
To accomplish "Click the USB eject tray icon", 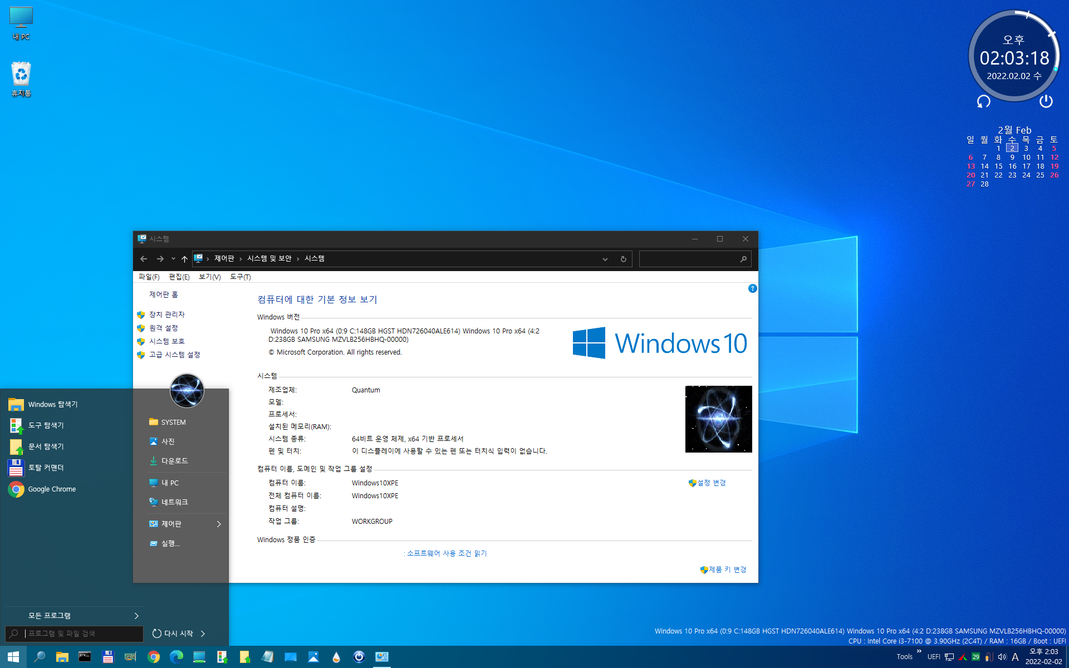I will click(x=989, y=657).
